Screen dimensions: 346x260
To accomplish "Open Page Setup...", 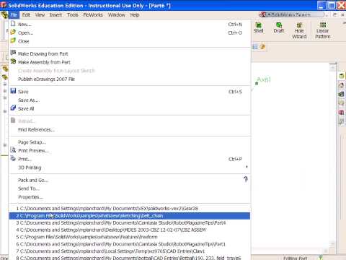I will point(130,142).
